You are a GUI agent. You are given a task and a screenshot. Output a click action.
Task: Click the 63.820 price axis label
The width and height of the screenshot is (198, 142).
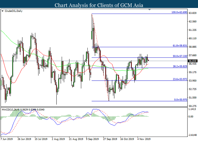point(193,13)
